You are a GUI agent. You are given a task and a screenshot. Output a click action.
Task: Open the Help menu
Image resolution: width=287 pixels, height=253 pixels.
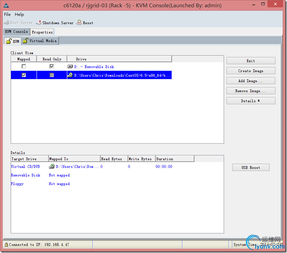[19, 14]
